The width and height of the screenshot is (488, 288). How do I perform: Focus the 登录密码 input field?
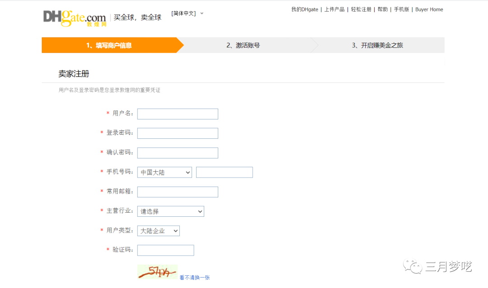178,133
